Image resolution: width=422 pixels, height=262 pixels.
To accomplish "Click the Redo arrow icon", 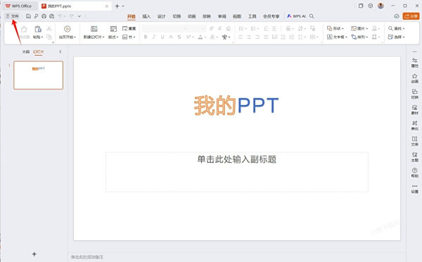I will (x=71, y=16).
